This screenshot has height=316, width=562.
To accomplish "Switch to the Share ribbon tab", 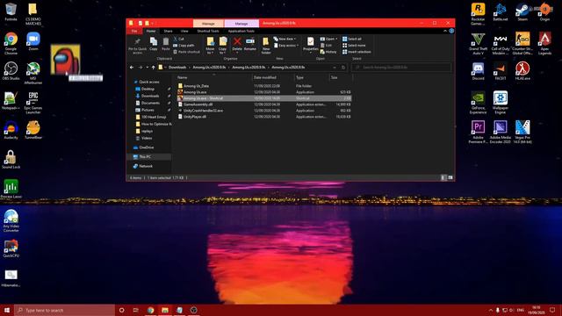I will [x=168, y=32].
